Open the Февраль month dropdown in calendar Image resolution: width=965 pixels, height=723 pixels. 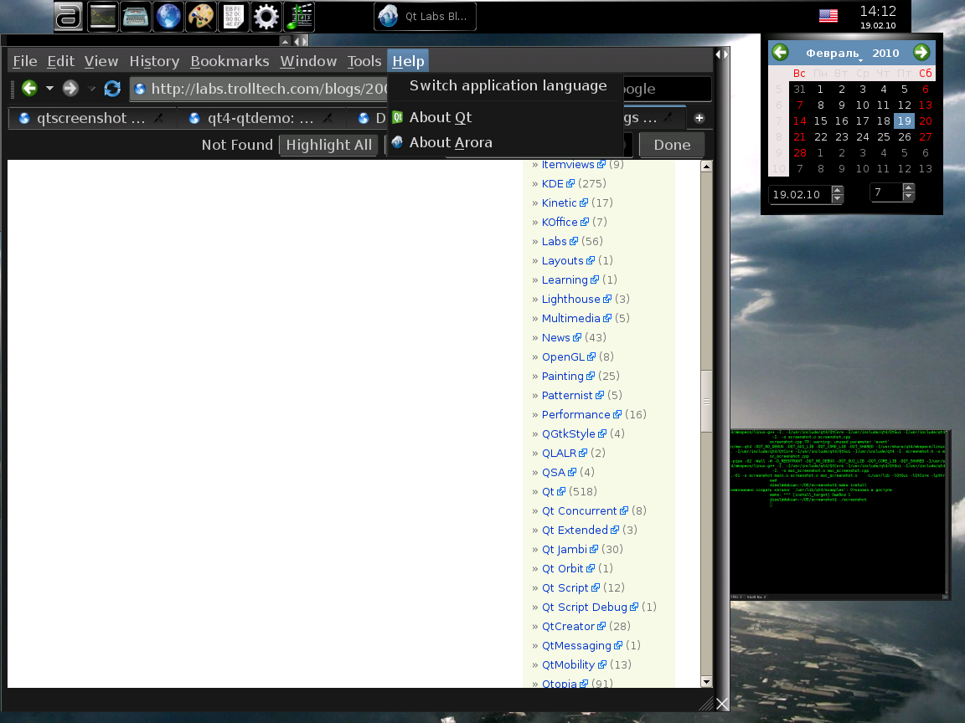[x=834, y=54]
